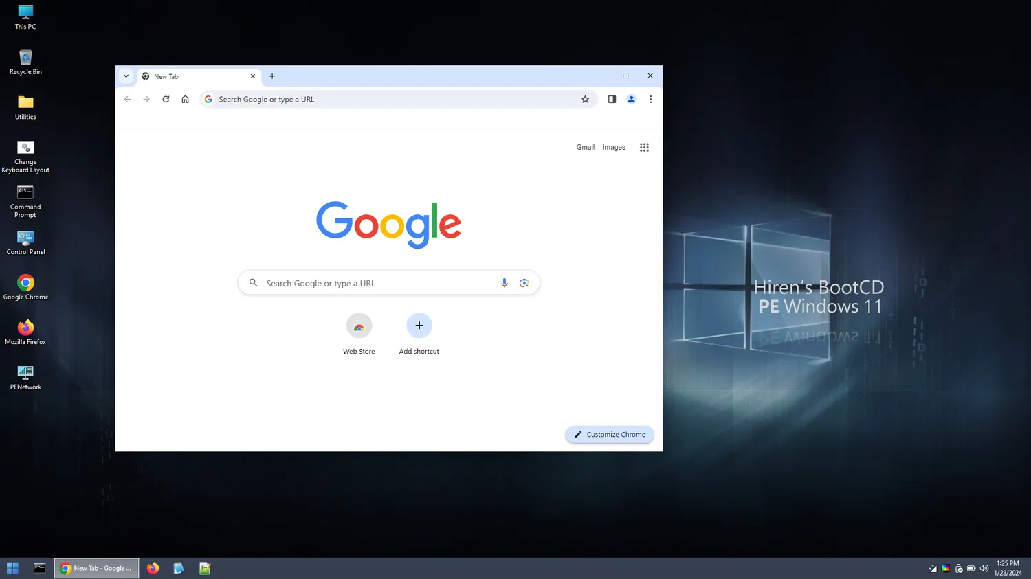Select This PC desktop icon
This screenshot has height=579, width=1031.
click(x=25, y=17)
